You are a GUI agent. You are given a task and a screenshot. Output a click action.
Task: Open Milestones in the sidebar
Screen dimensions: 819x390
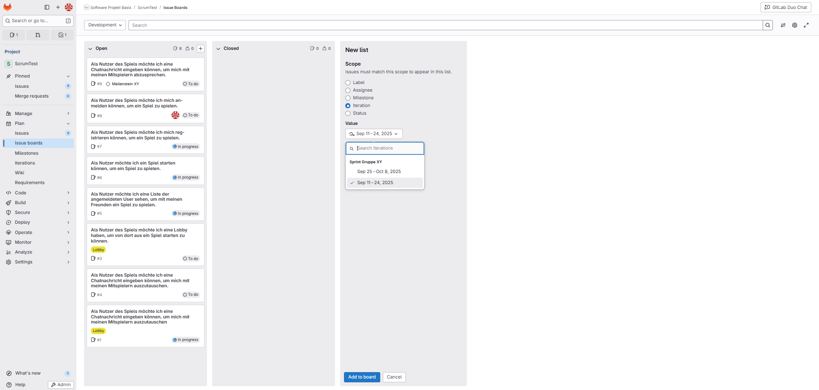click(26, 153)
